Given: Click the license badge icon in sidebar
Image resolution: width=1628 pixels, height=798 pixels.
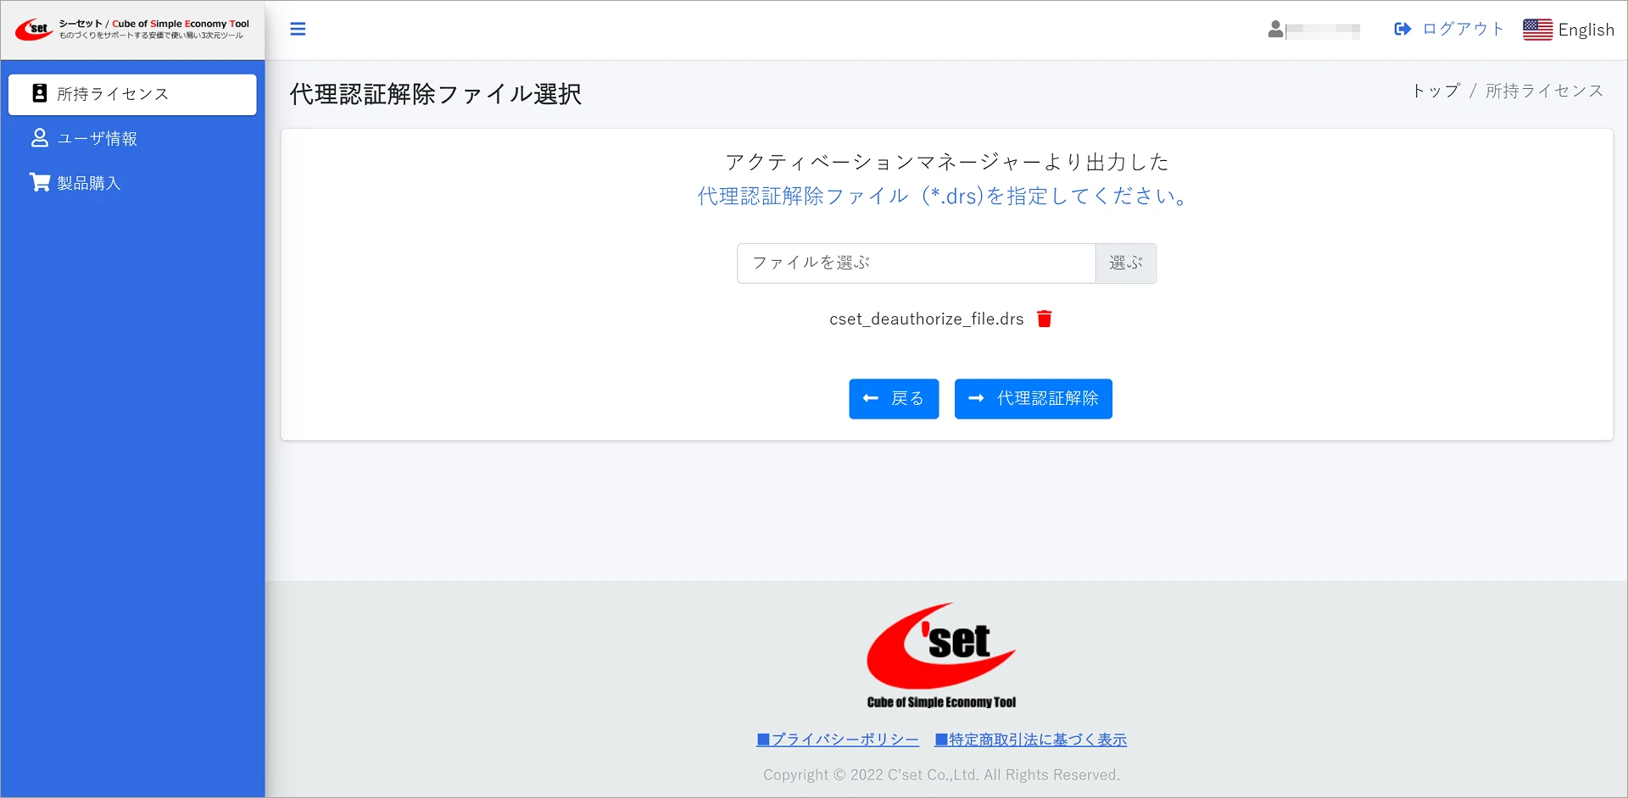Looking at the screenshot, I should tap(40, 93).
